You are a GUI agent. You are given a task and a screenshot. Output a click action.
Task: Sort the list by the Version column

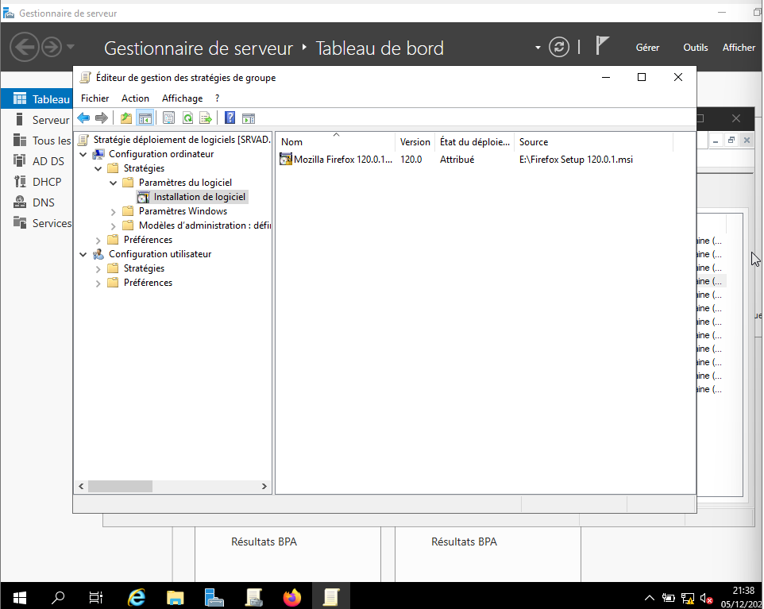(415, 142)
